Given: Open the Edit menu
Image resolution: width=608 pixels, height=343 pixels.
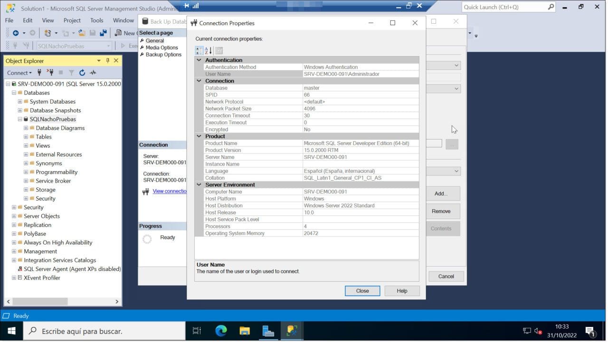Looking at the screenshot, I should (x=28, y=20).
